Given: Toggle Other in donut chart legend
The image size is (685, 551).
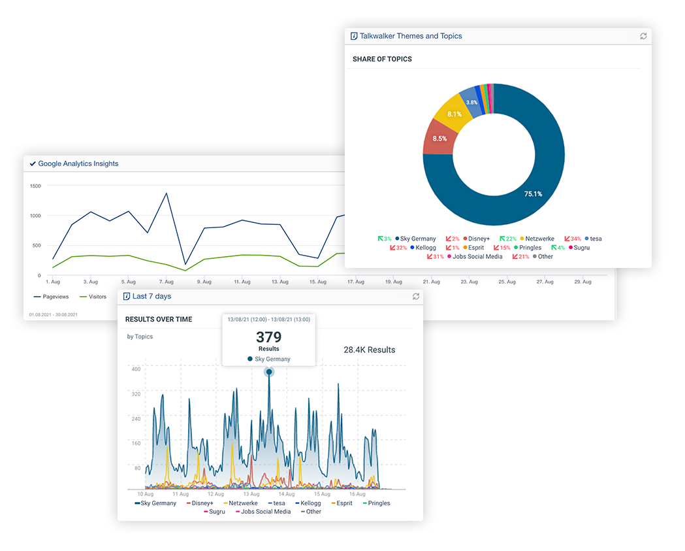Looking at the screenshot, I should click(543, 257).
